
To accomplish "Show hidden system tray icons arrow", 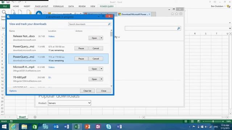I will click(190, 127).
